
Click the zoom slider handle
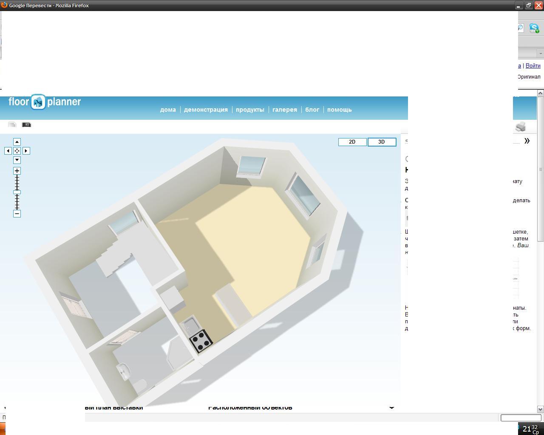pos(17,192)
